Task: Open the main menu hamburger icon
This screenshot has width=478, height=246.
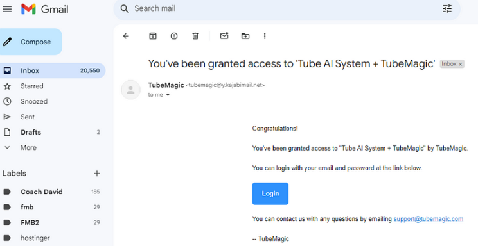Action: [7, 9]
